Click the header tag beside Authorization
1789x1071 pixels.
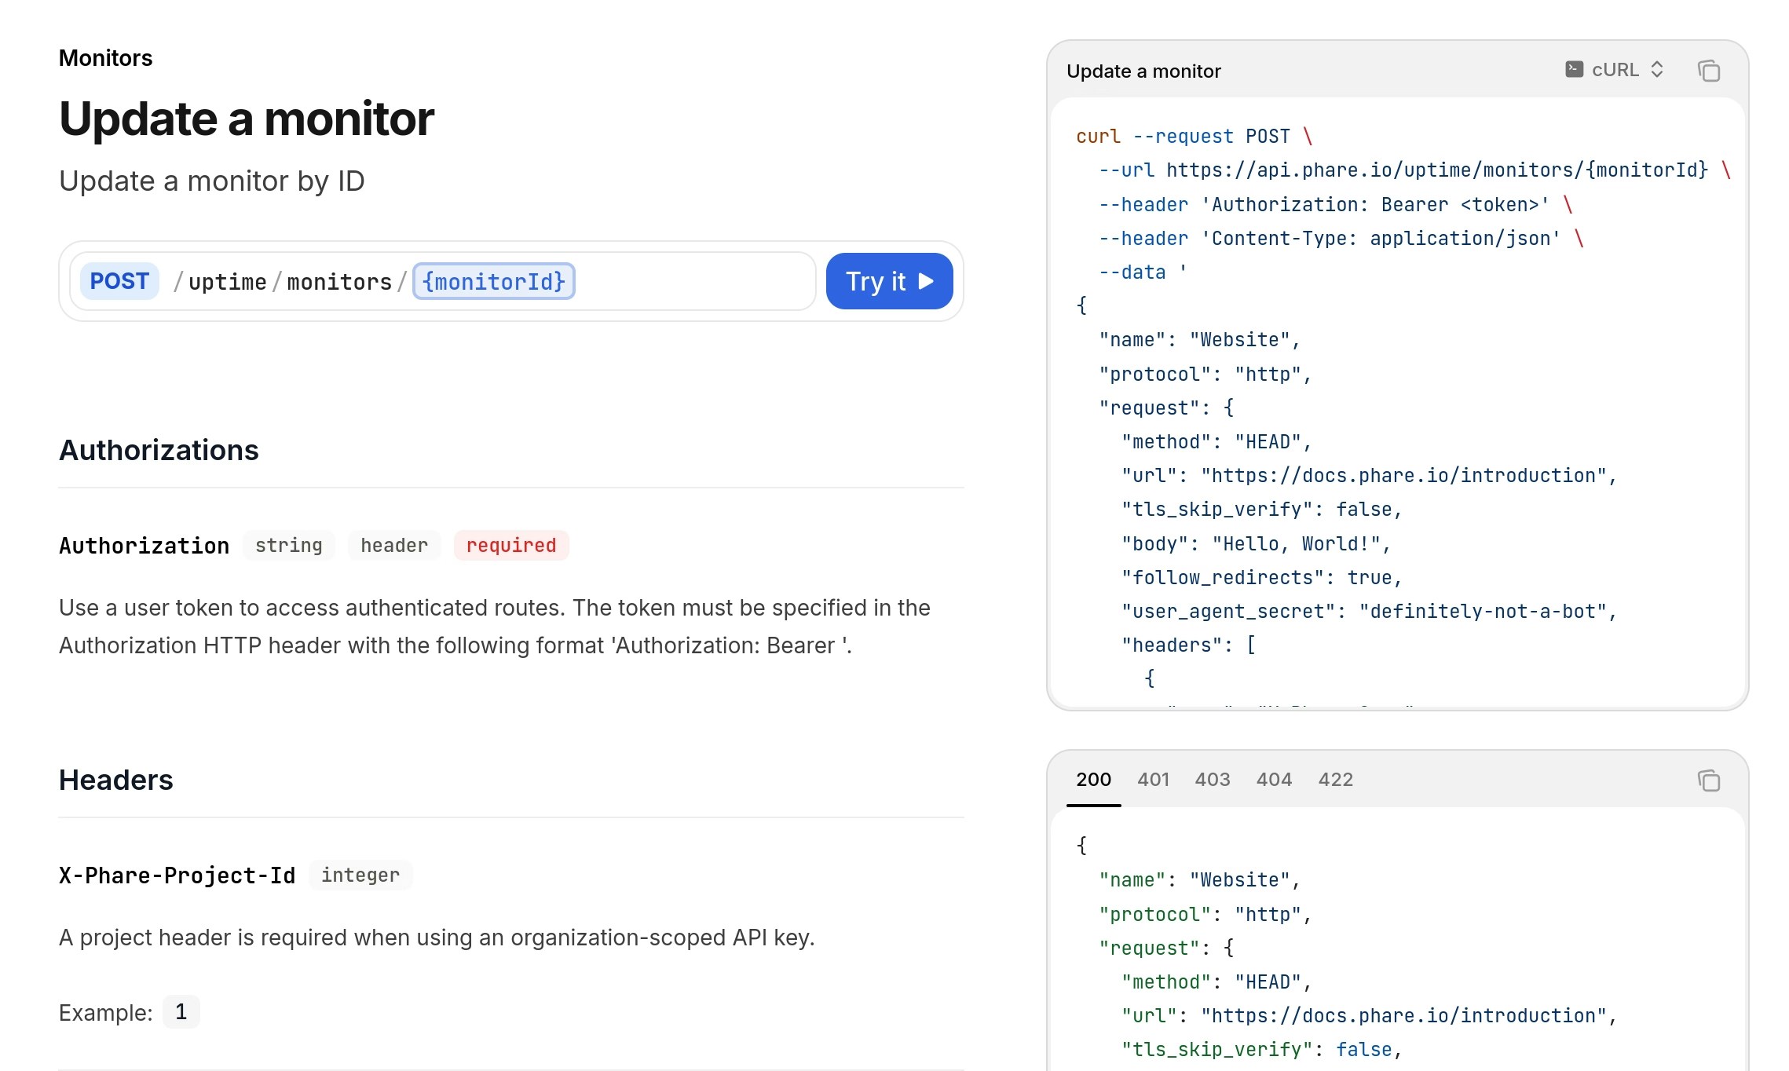coord(393,545)
